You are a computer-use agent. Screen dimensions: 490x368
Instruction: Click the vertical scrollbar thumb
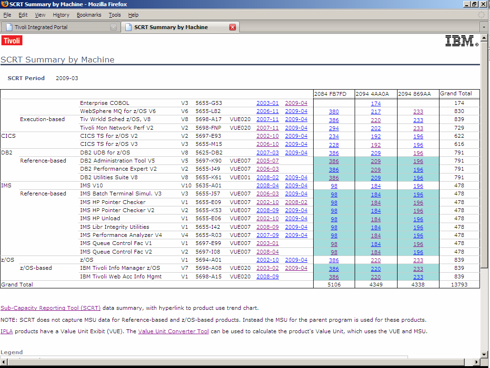click(x=484, y=154)
